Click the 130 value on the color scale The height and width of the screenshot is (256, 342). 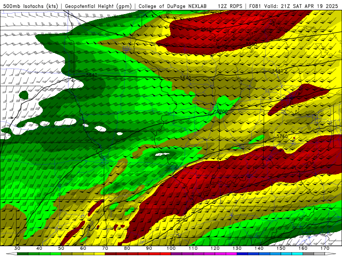tap(237, 248)
